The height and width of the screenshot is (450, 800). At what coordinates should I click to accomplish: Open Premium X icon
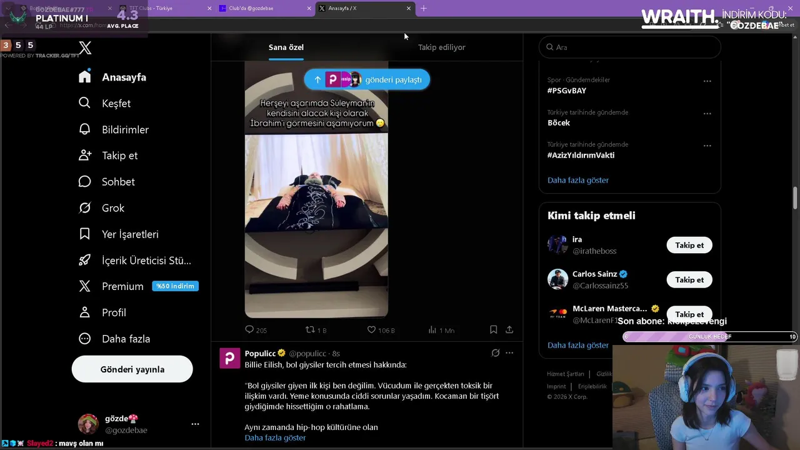click(85, 286)
